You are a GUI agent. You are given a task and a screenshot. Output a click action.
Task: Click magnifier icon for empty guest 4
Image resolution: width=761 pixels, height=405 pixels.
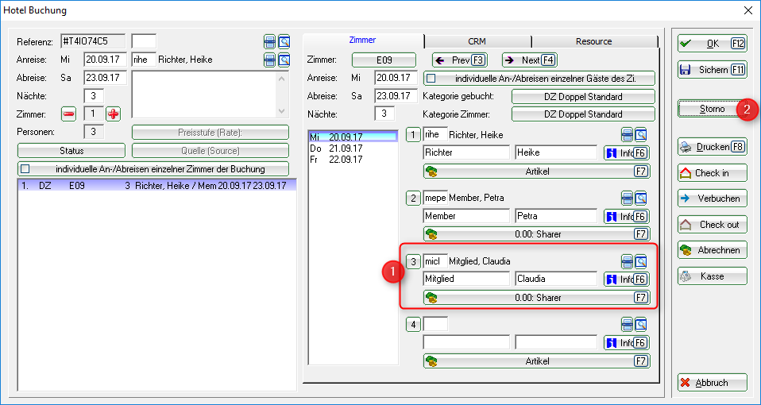click(x=641, y=325)
